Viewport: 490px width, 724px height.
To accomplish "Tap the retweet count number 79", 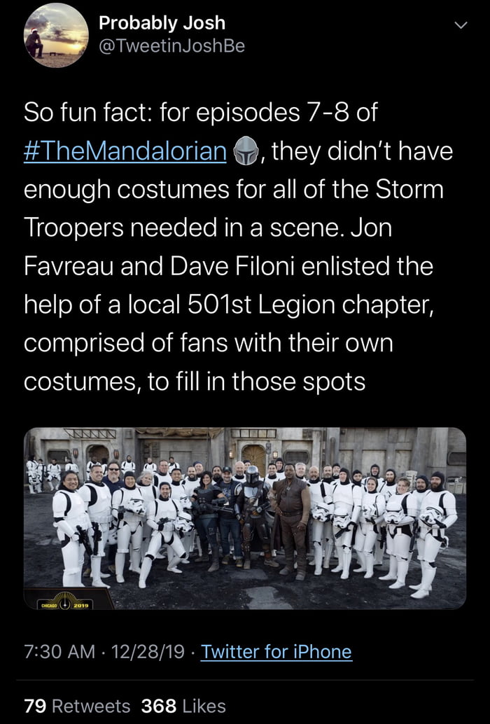I will tap(35, 706).
